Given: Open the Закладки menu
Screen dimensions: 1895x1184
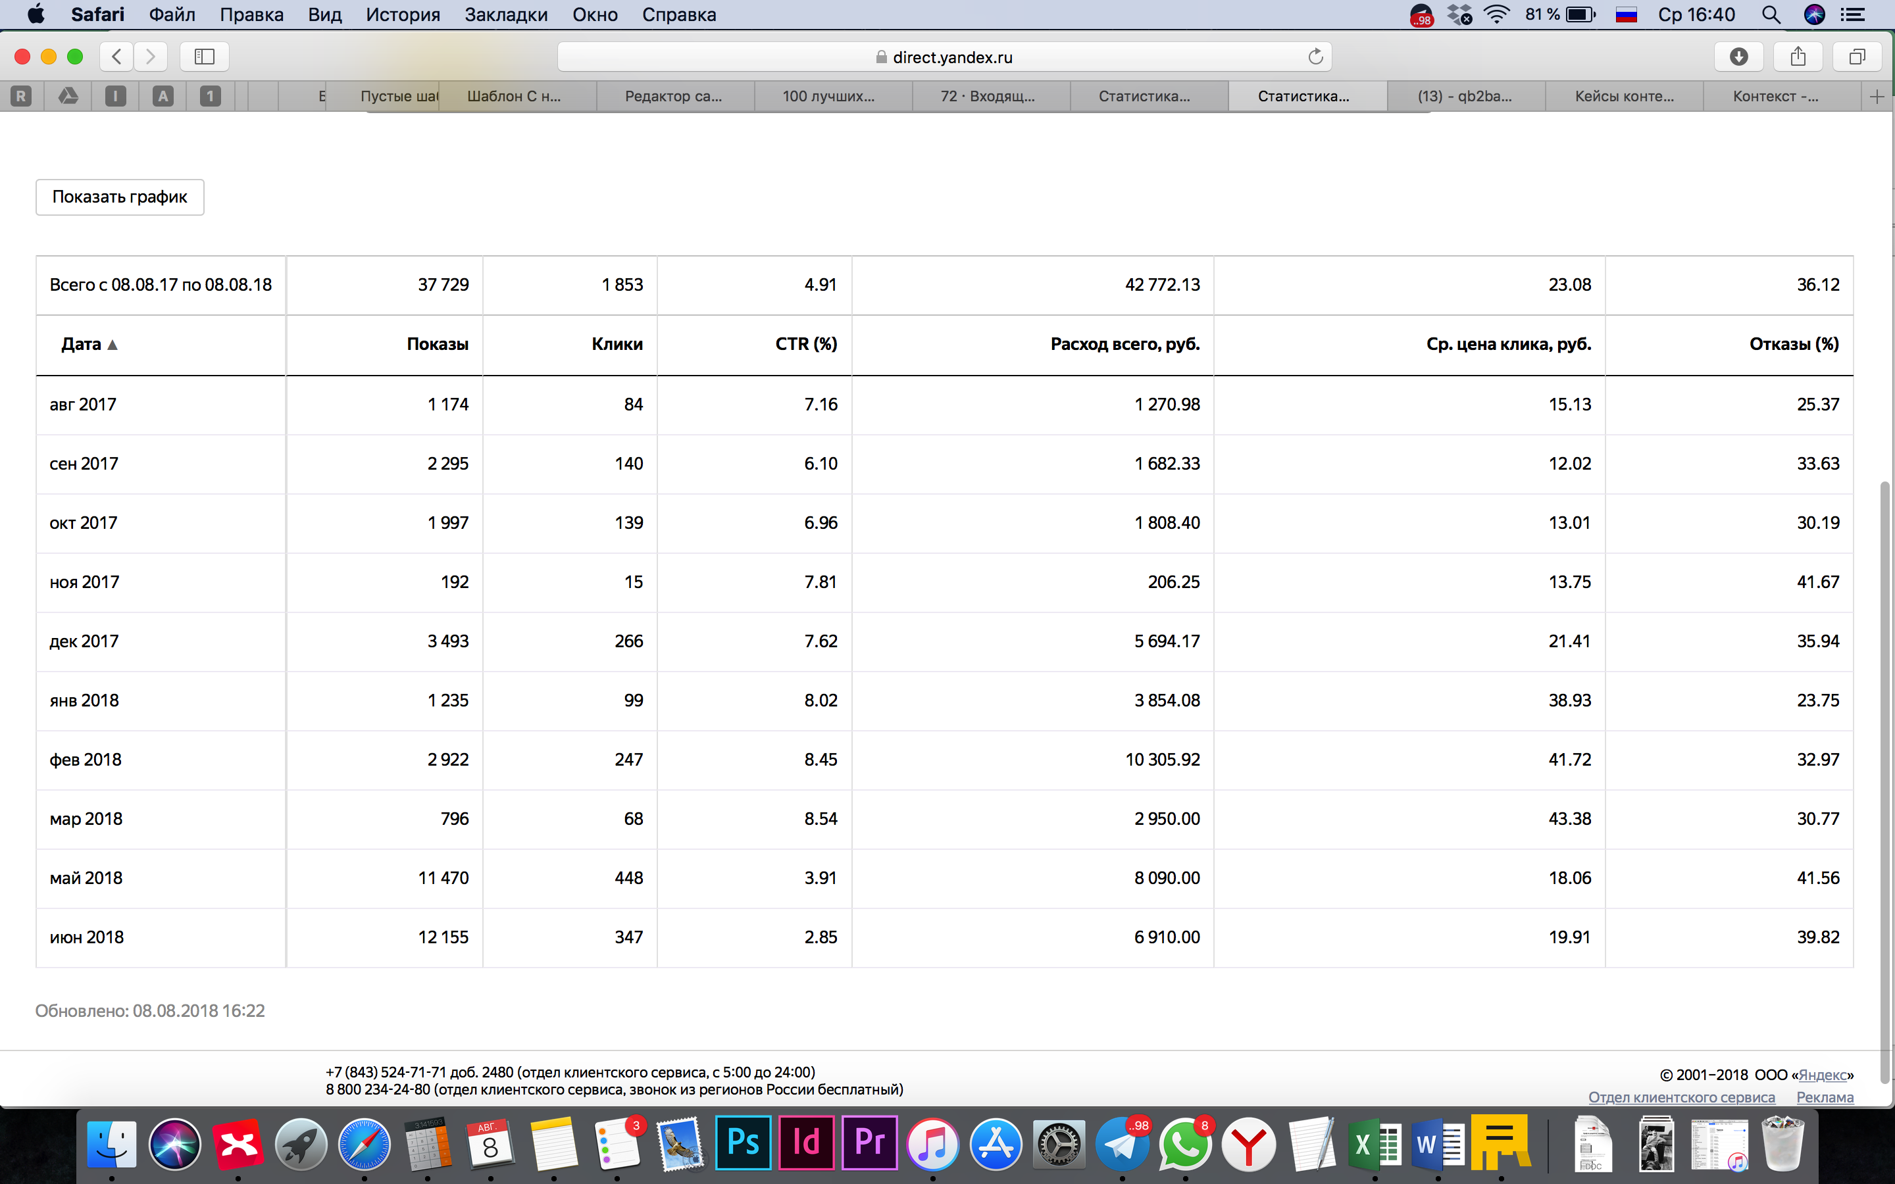Looking at the screenshot, I should pyautogui.click(x=506, y=15).
